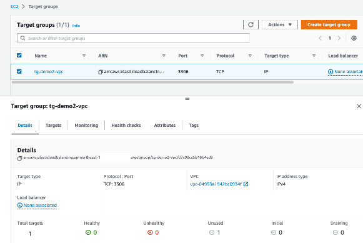Open the tg-demo2-vpc name link

pyautogui.click(x=49, y=71)
